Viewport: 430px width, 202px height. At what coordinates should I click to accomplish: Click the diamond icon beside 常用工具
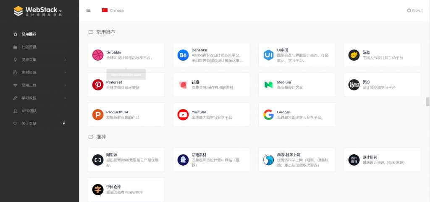(16, 85)
